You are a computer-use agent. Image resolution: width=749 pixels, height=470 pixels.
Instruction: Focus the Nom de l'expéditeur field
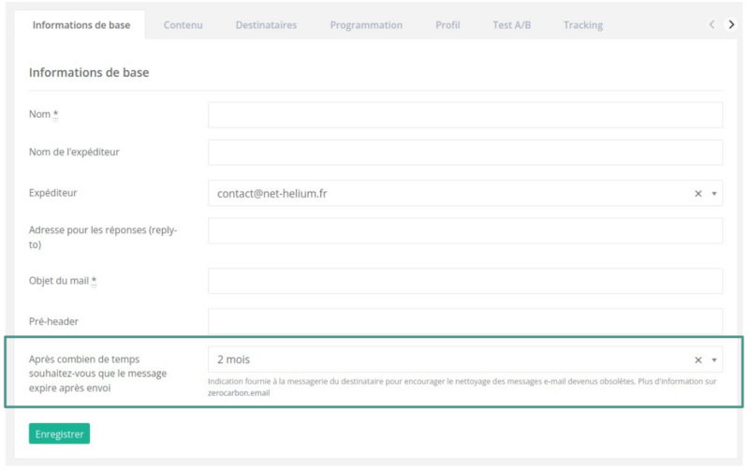(464, 153)
